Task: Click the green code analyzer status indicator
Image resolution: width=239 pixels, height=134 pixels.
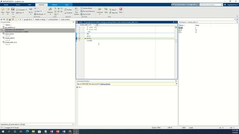Action: [x=176, y=27]
